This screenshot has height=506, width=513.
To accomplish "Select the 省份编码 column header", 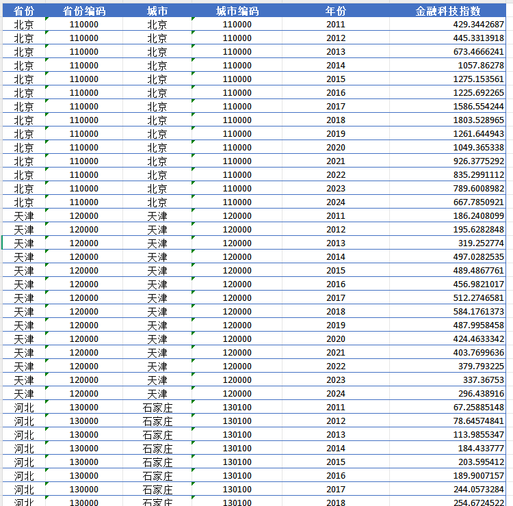I will tap(84, 11).
